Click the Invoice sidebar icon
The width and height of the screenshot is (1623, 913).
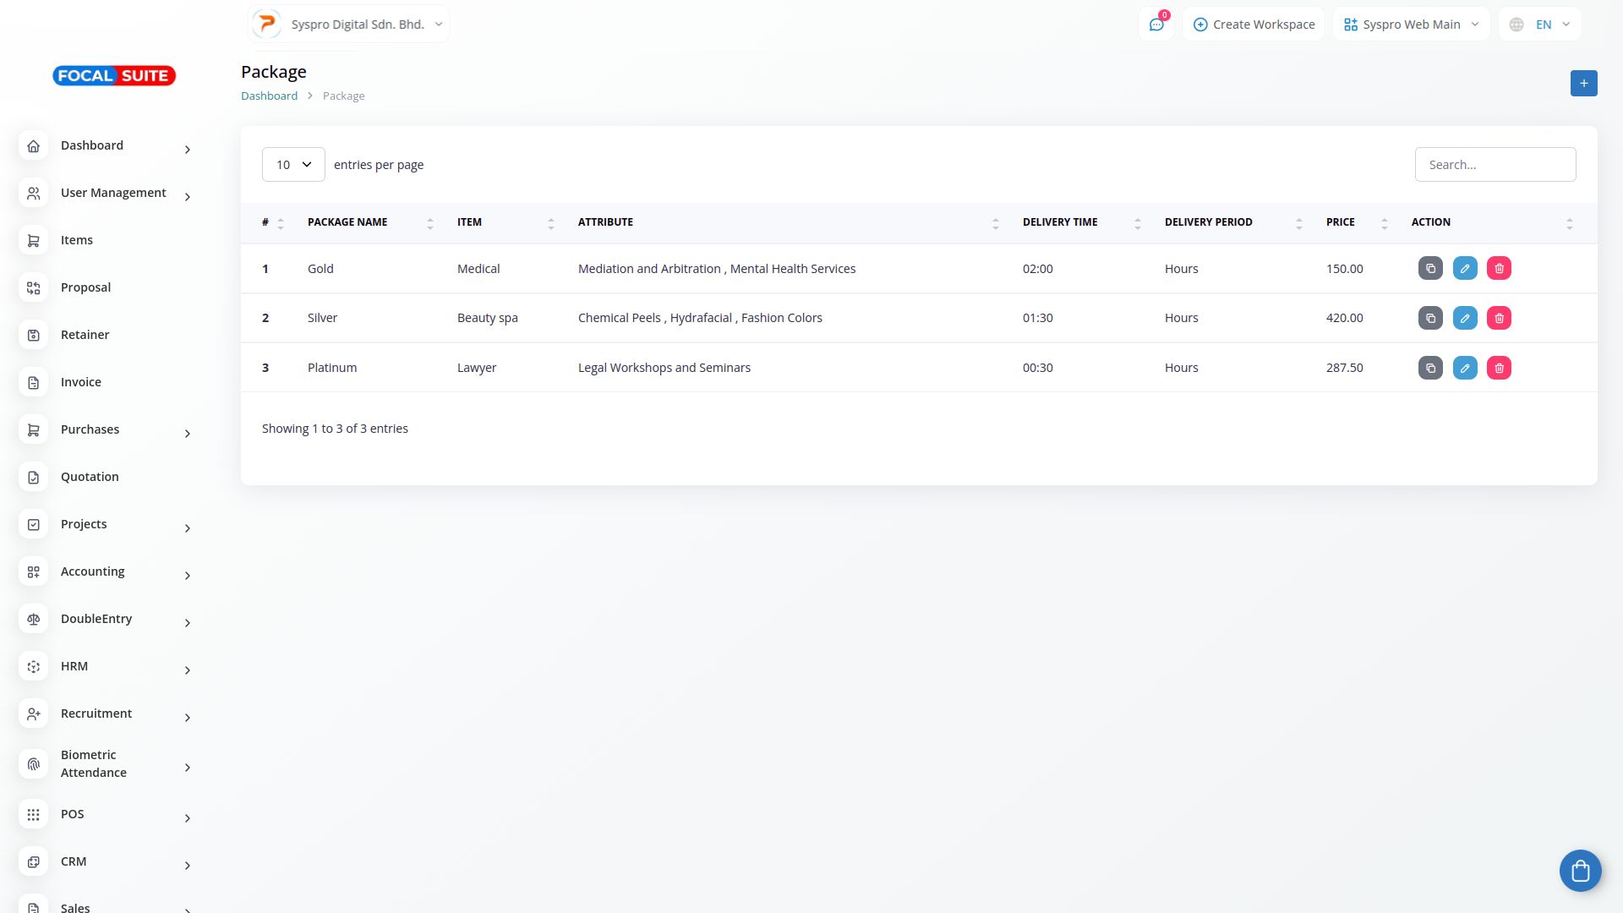(x=33, y=383)
